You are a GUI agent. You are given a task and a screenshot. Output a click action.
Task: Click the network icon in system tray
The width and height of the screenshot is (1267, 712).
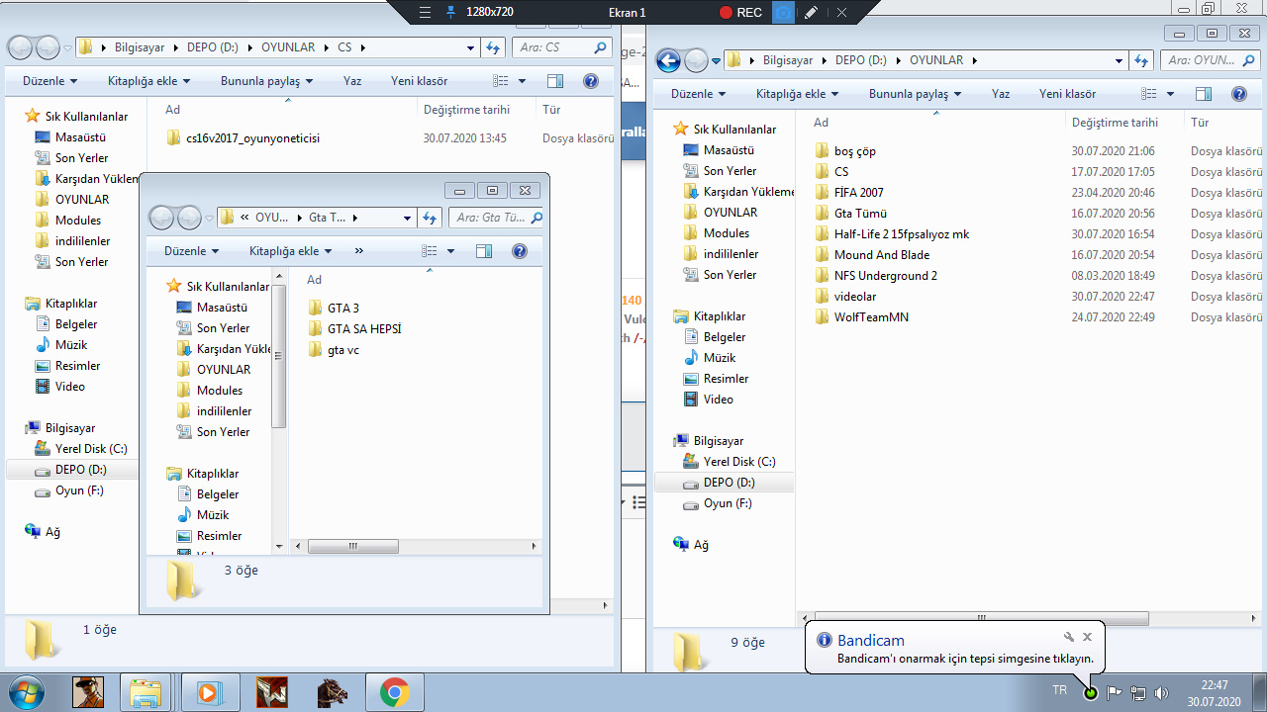[1138, 693]
